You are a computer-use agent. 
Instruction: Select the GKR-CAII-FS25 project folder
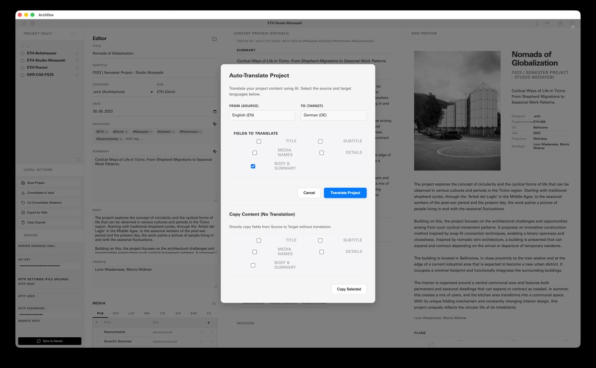(x=40, y=74)
